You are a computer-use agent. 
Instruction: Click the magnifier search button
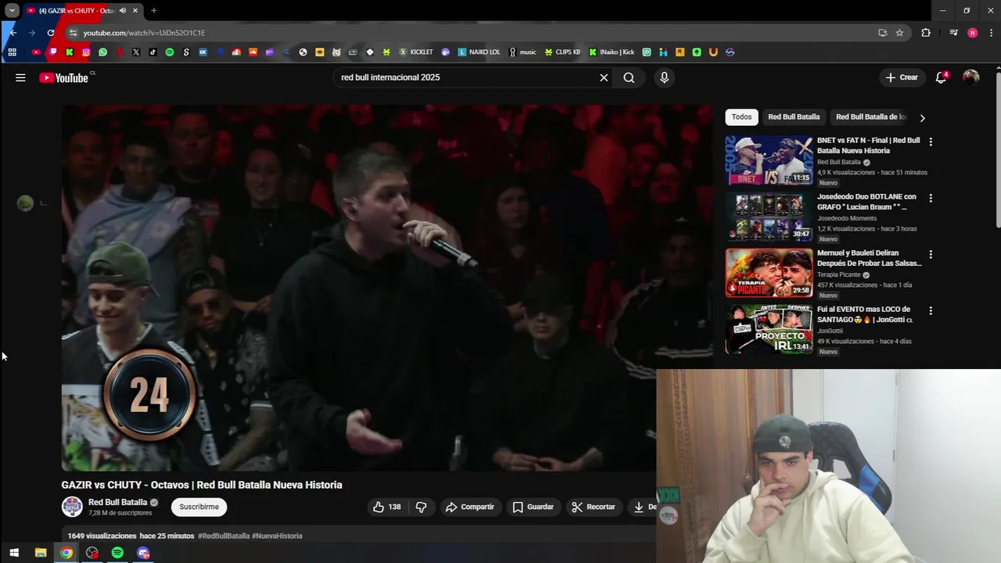point(629,77)
